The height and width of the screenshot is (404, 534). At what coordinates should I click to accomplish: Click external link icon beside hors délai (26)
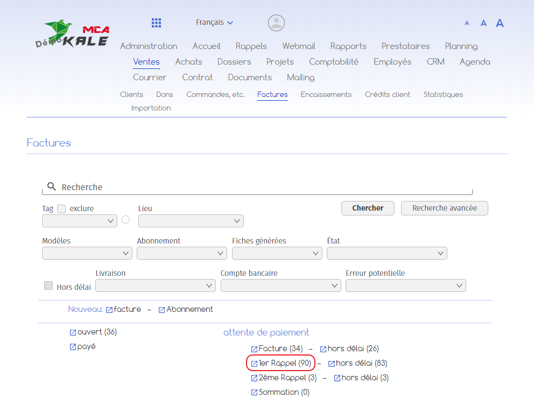323,349
